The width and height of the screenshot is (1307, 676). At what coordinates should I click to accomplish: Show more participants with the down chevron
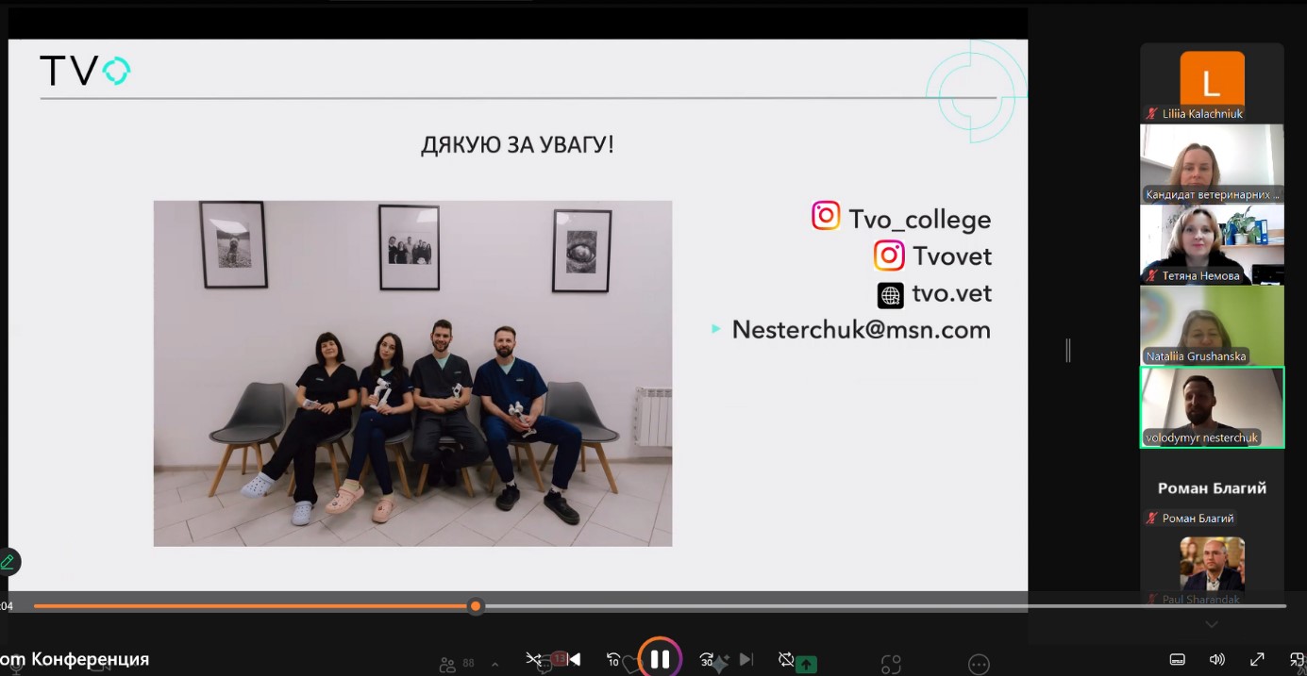1212,624
